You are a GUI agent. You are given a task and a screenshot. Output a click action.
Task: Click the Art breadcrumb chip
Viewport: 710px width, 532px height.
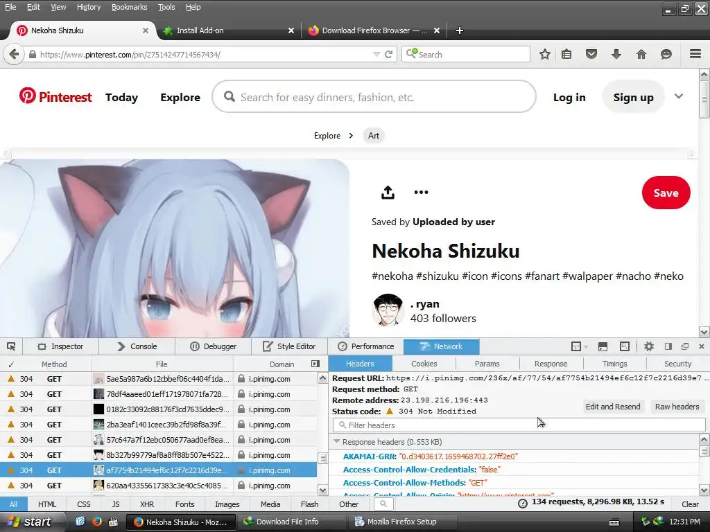pos(374,136)
